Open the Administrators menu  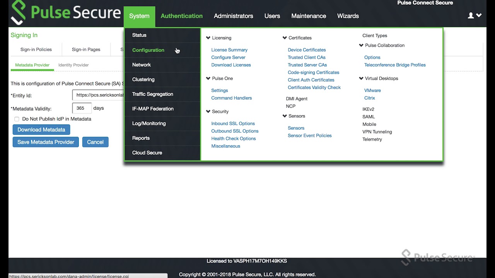[x=233, y=16]
